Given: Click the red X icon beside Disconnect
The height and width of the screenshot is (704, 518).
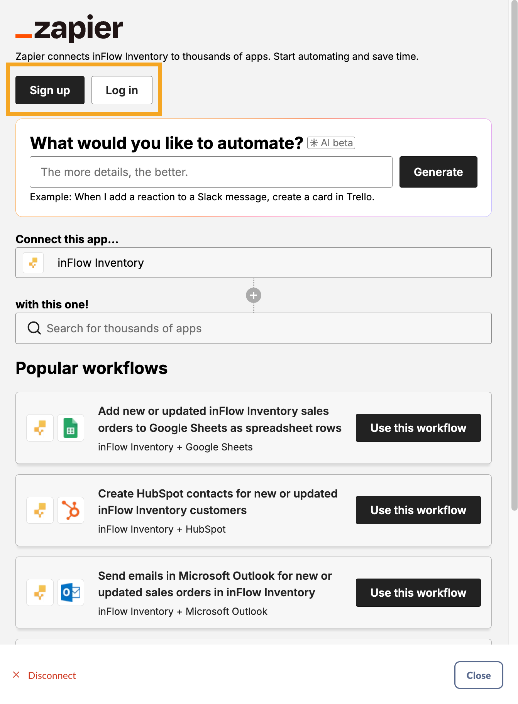Looking at the screenshot, I should (16, 675).
